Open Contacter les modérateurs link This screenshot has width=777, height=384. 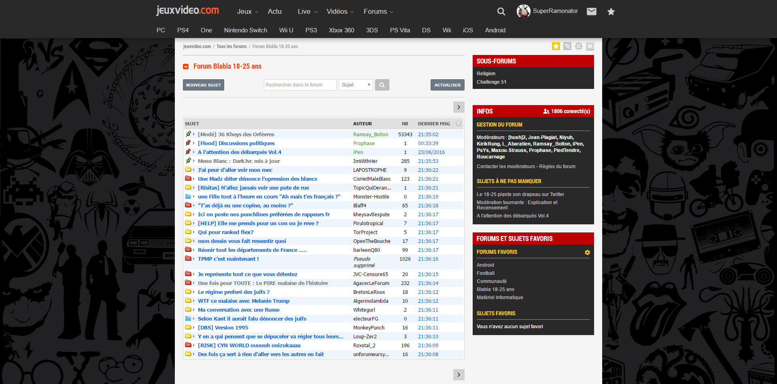(506, 167)
